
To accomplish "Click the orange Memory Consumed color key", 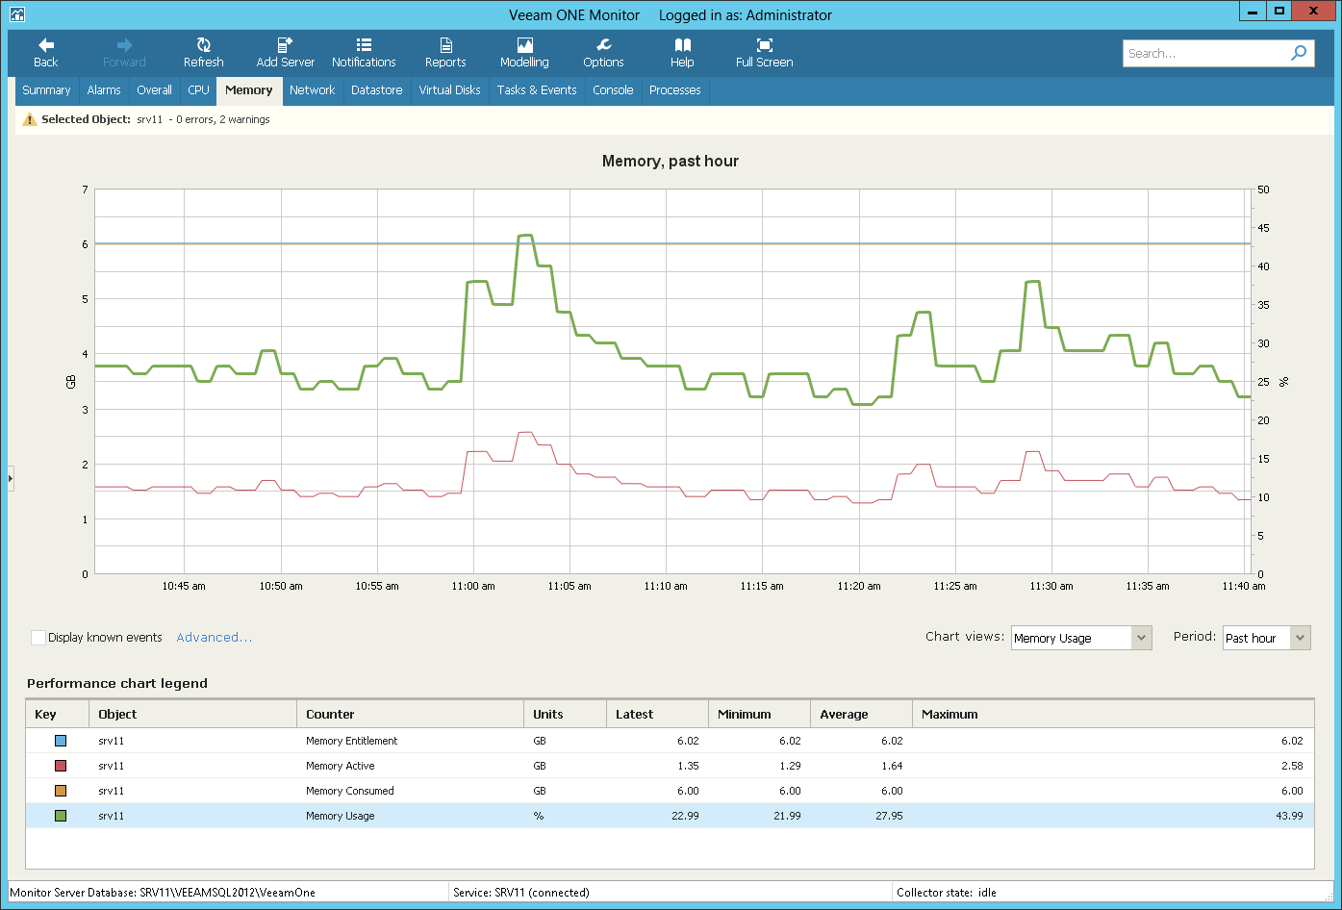I will (x=61, y=791).
